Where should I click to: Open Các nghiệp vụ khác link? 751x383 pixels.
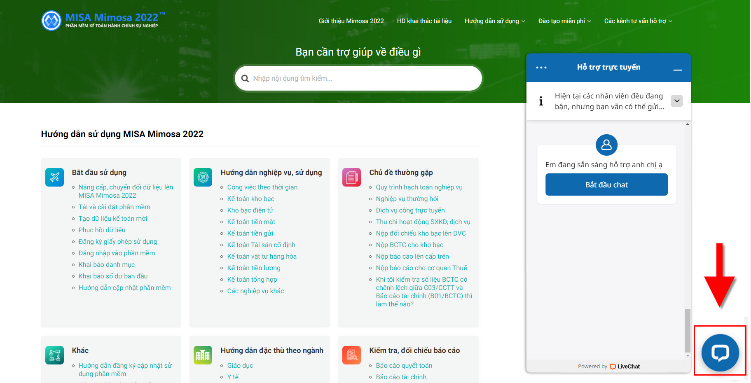point(255,291)
